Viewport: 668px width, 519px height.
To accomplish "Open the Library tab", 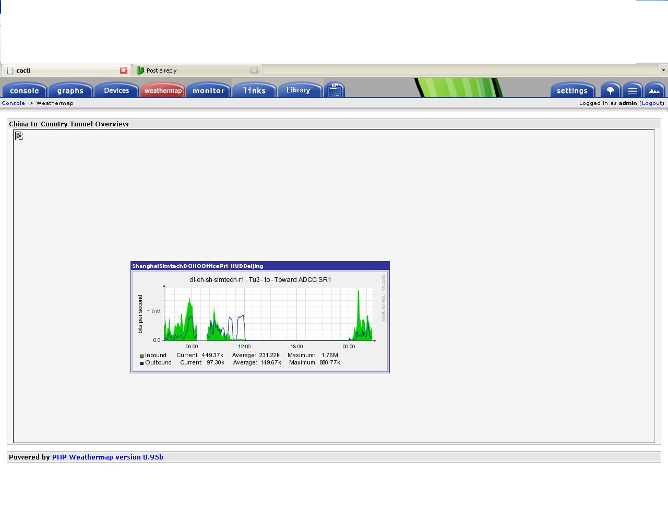I will (301, 90).
